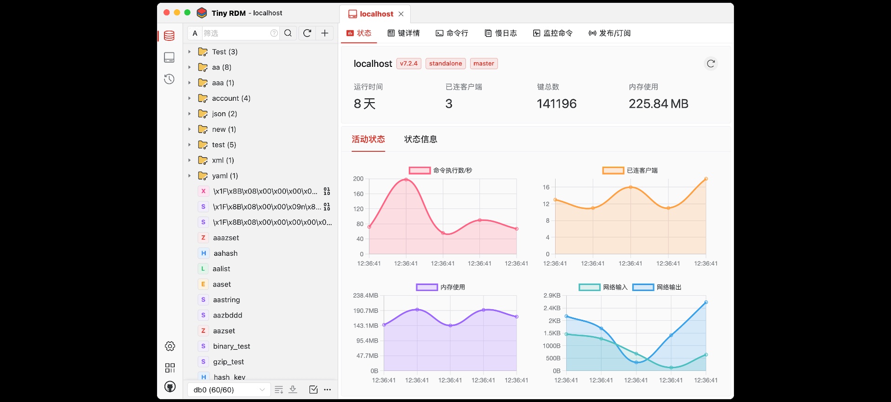Image resolution: width=891 pixels, height=402 pixels.
Task: Click the folder icon of the json group
Action: [x=203, y=114]
